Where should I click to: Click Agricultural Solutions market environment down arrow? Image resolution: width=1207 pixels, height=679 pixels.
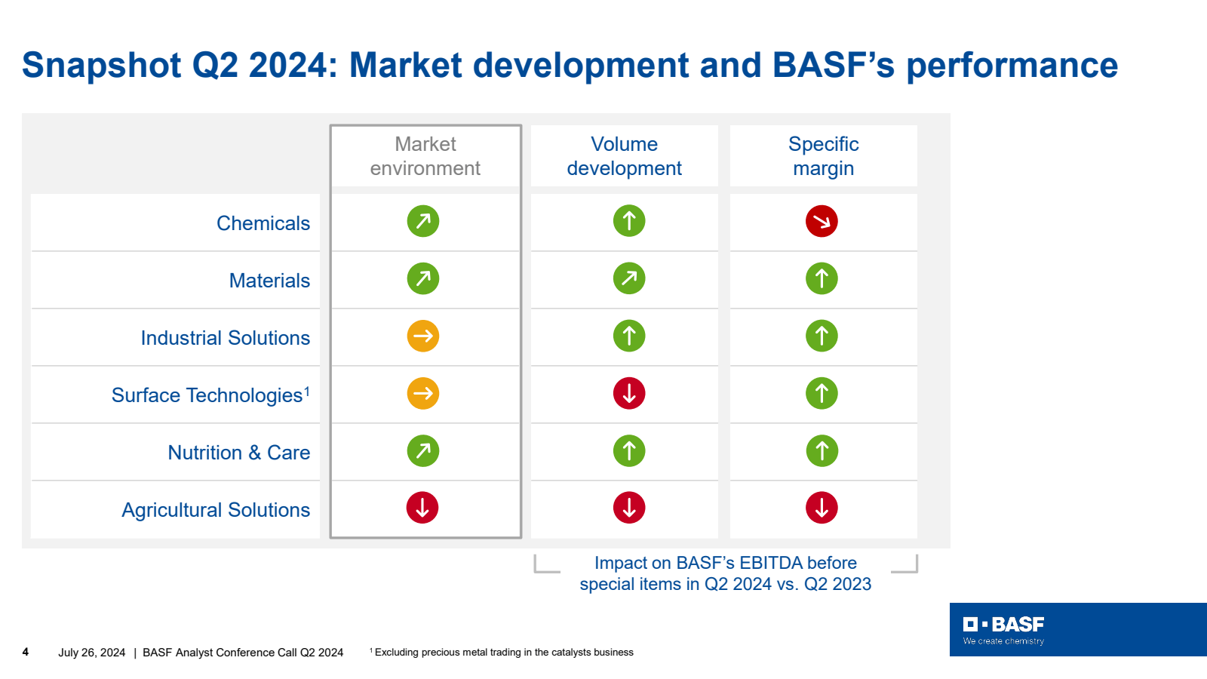(x=422, y=508)
